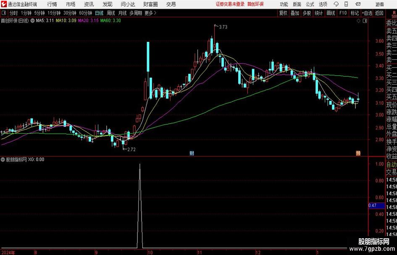Click the 自动 button in the right panel
This screenshot has height=255, width=397.
tap(392, 165)
